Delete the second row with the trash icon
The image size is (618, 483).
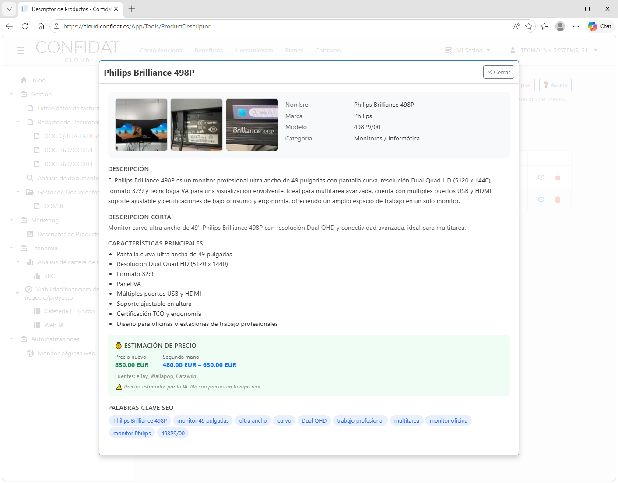click(x=558, y=199)
